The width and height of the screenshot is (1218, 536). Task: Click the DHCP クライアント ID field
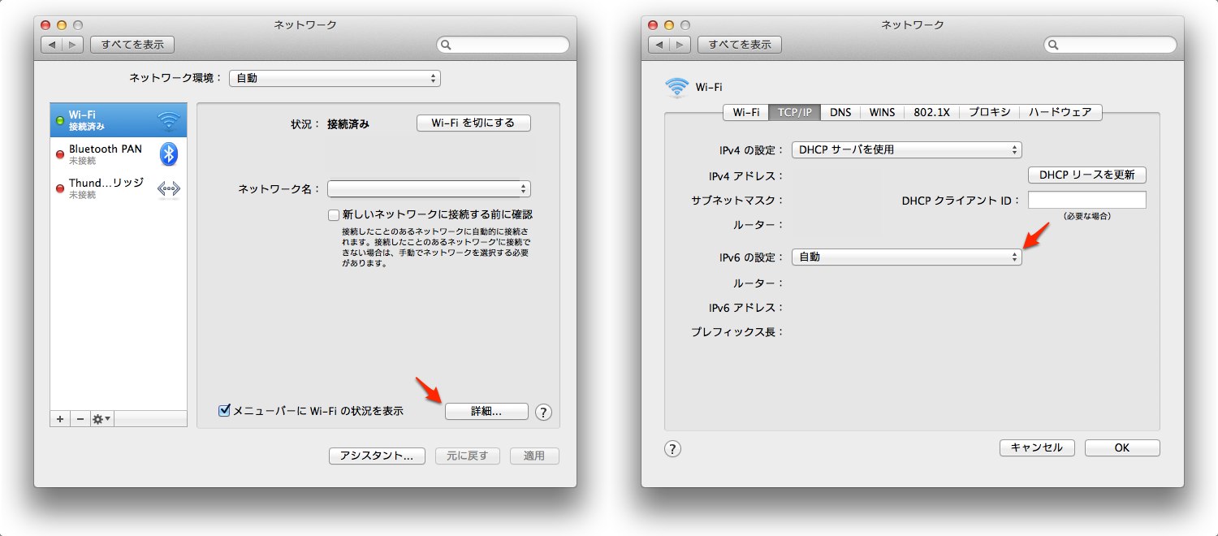pos(1087,200)
